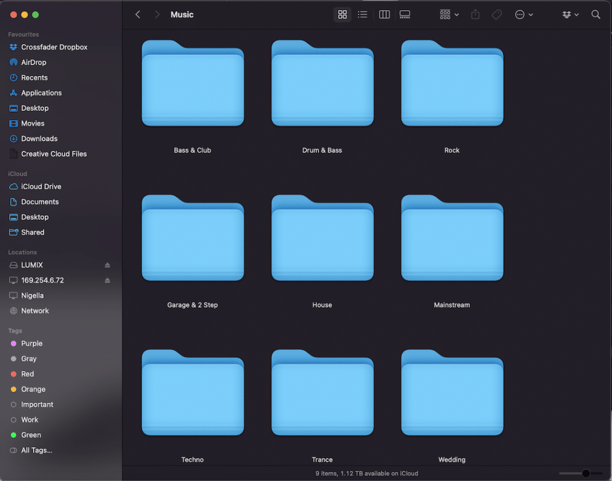612x481 pixels.
Task: Open the search magnifier
Action: pos(595,14)
